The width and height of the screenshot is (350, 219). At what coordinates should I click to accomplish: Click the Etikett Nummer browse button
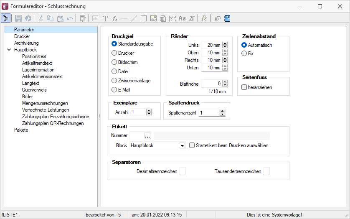[147, 135]
